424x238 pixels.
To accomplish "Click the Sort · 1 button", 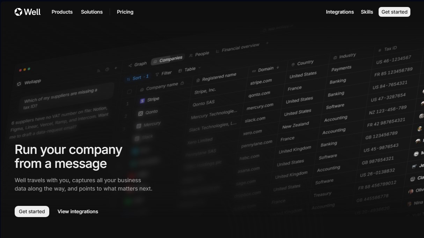I will (x=138, y=78).
